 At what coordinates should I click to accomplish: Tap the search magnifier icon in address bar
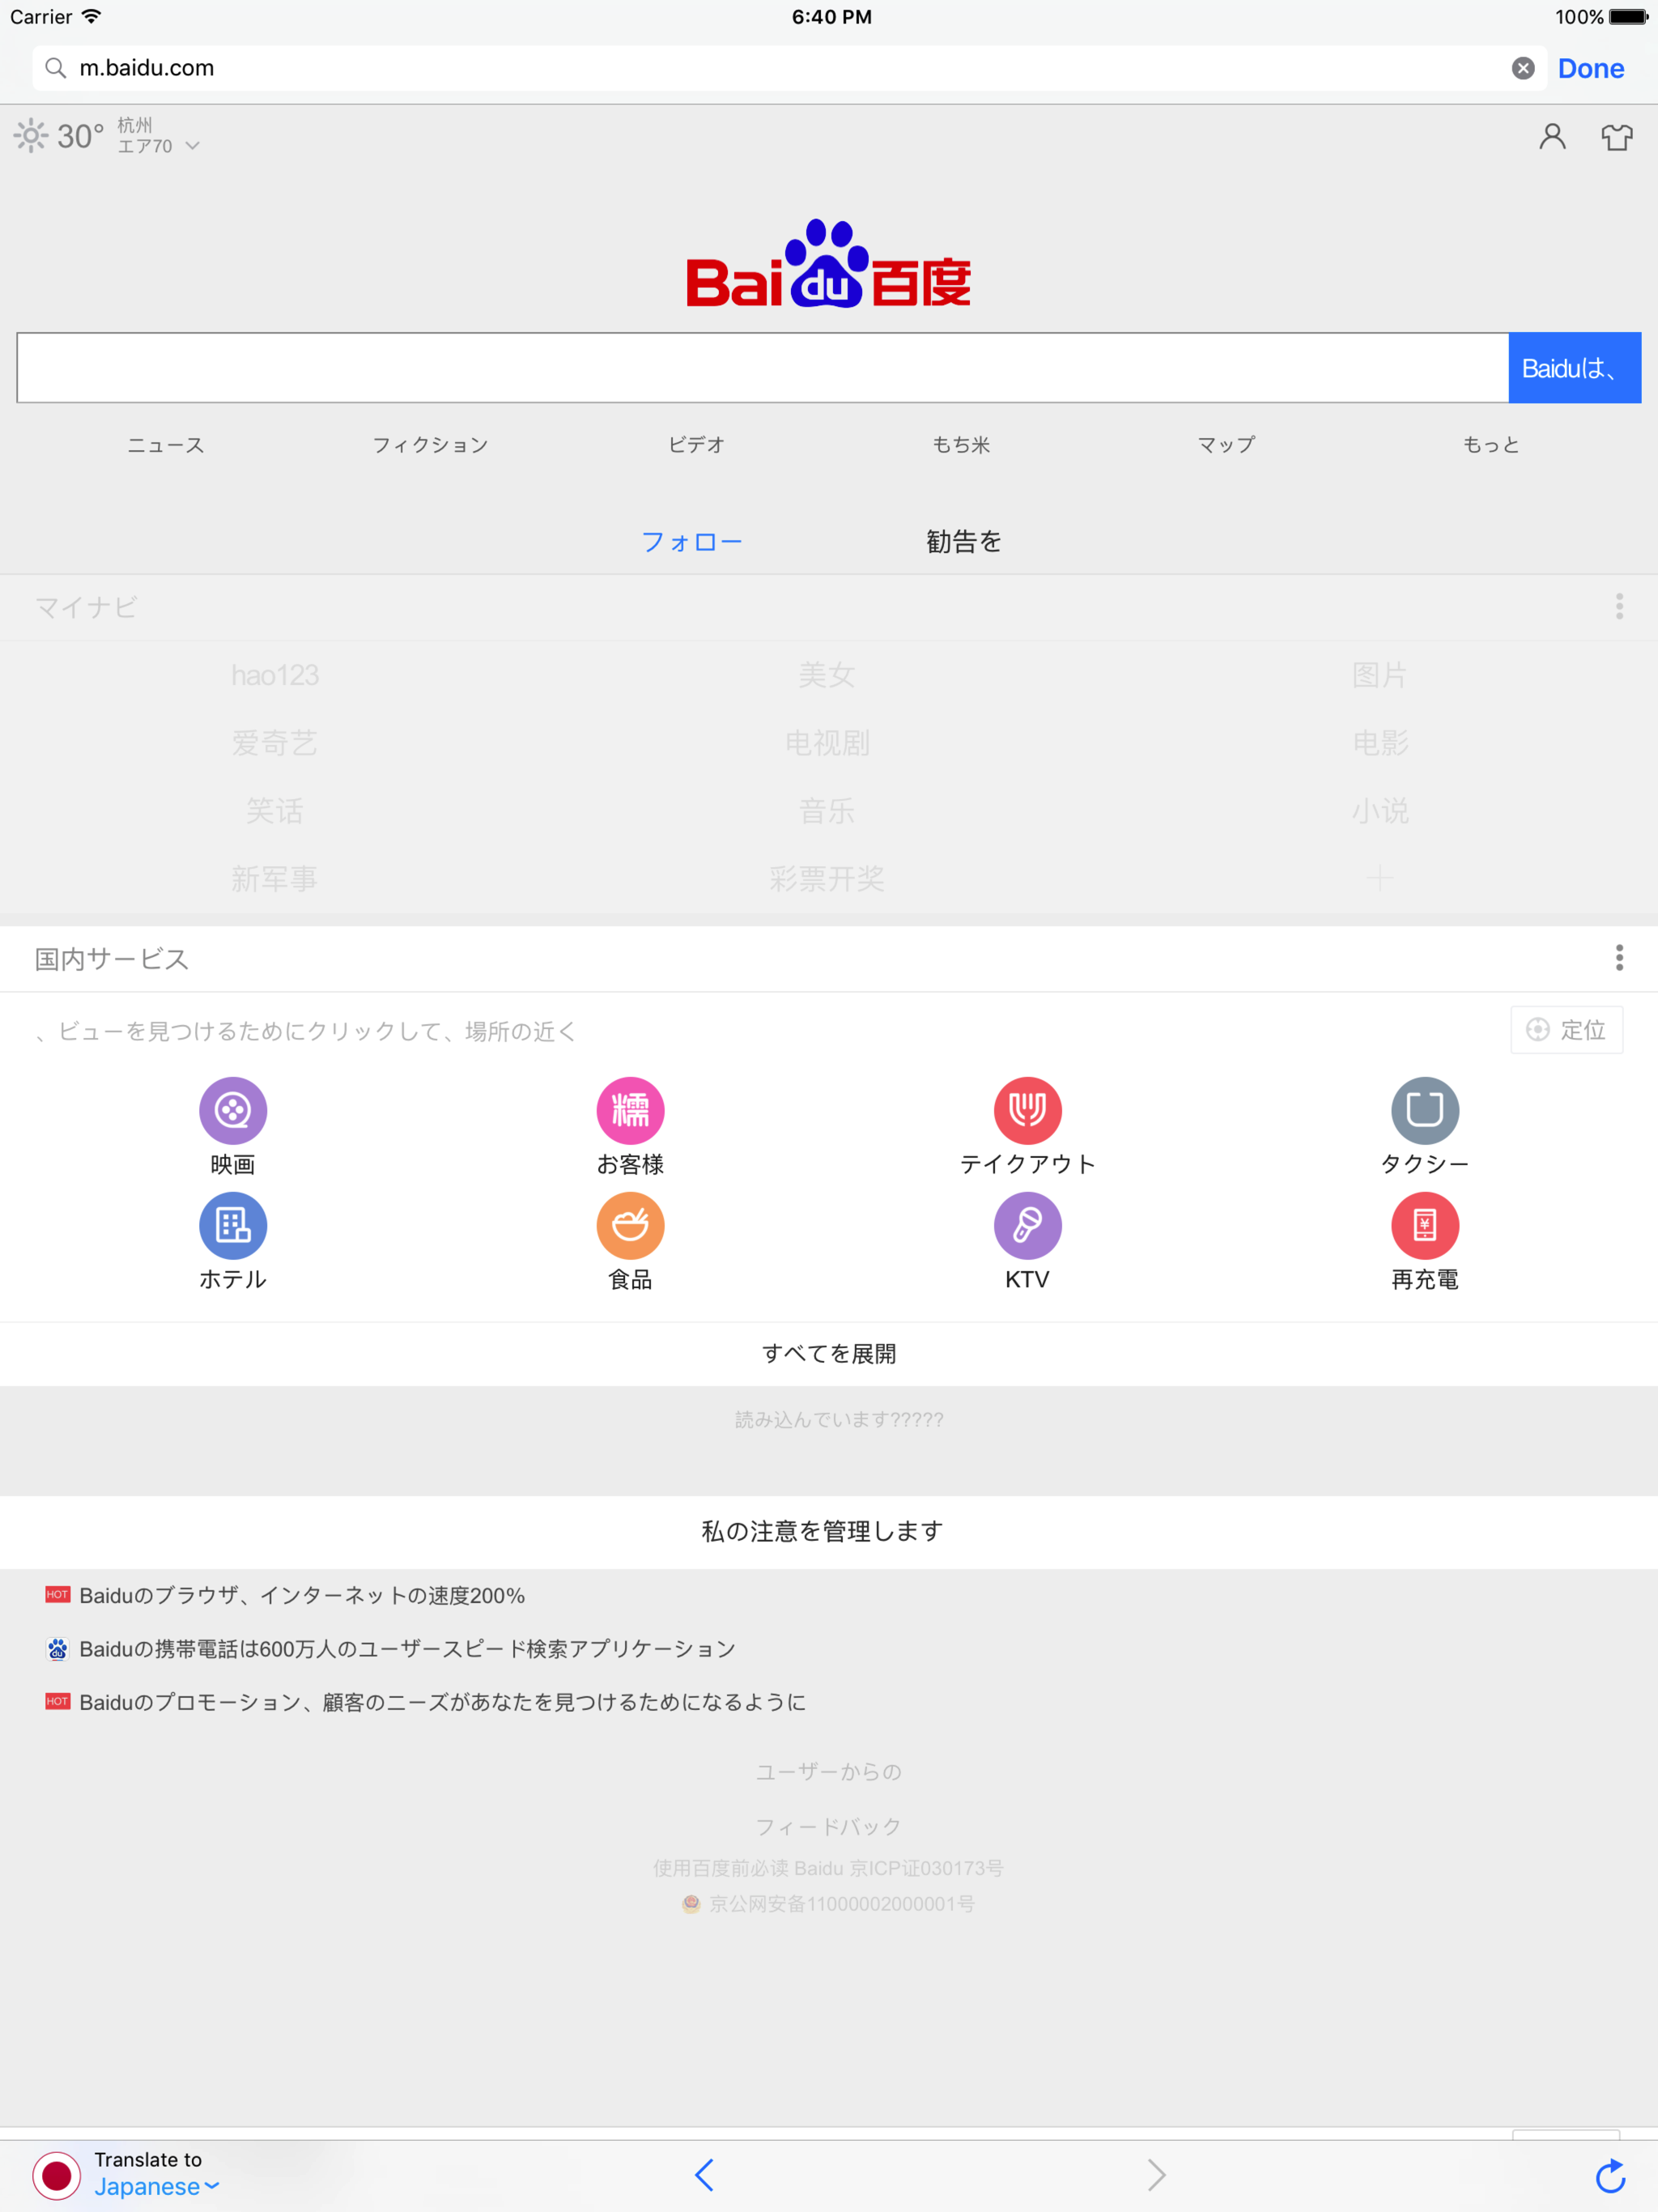coord(56,68)
